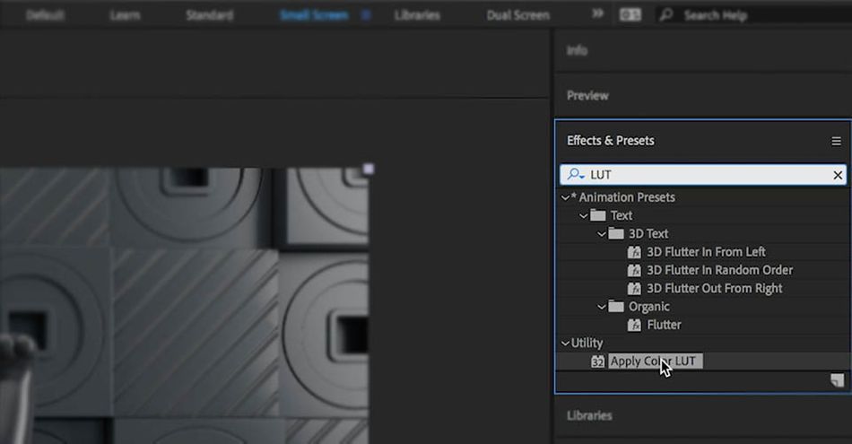Viewport: 852px width, 444px height.
Task: Clear the LUT search text
Action: click(x=838, y=175)
